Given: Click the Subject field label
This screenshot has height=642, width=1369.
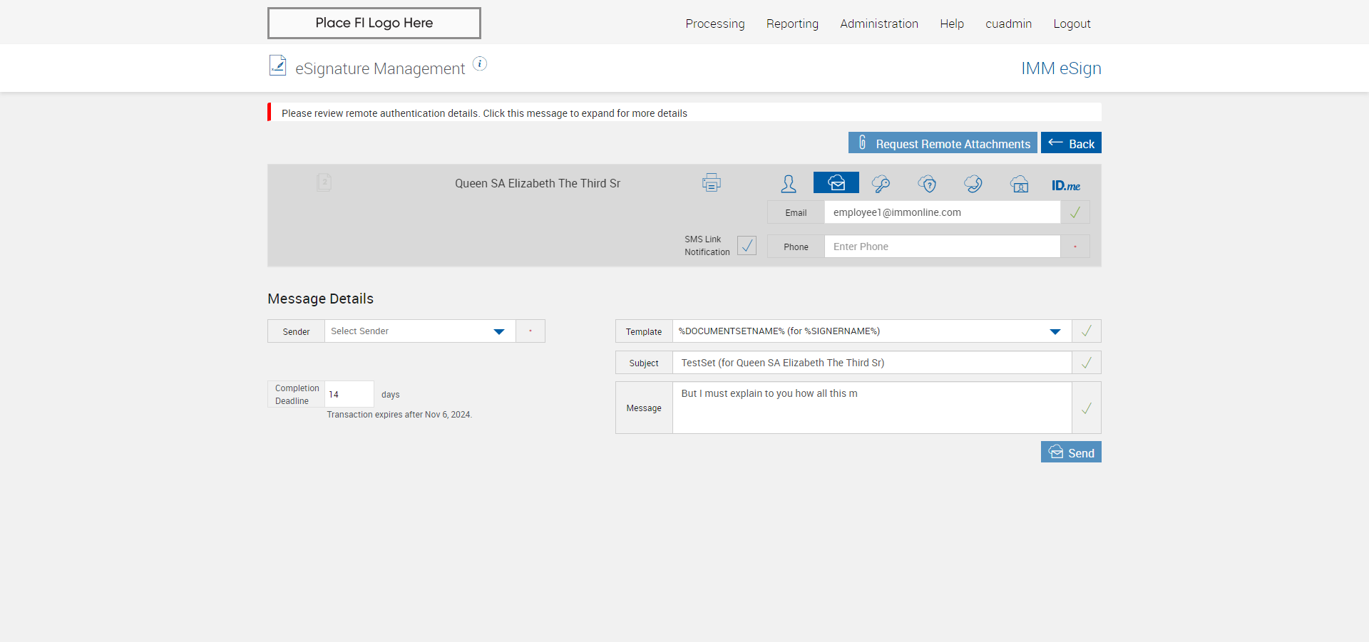Looking at the screenshot, I should (644, 363).
